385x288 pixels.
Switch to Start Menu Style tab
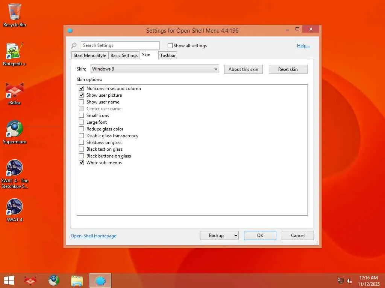coord(90,55)
